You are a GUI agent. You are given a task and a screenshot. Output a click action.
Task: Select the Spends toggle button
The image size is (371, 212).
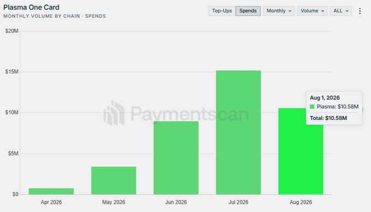point(248,11)
